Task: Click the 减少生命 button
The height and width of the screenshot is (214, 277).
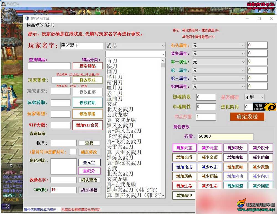Action: pos(210,186)
